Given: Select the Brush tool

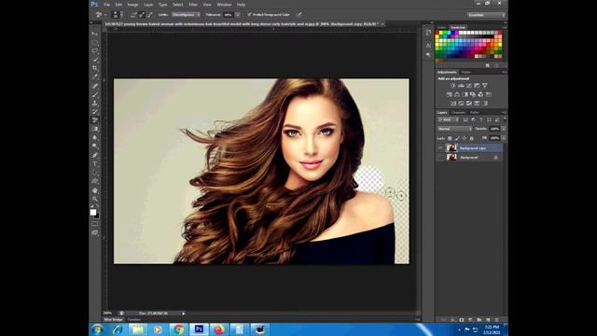Looking at the screenshot, I should [x=95, y=94].
